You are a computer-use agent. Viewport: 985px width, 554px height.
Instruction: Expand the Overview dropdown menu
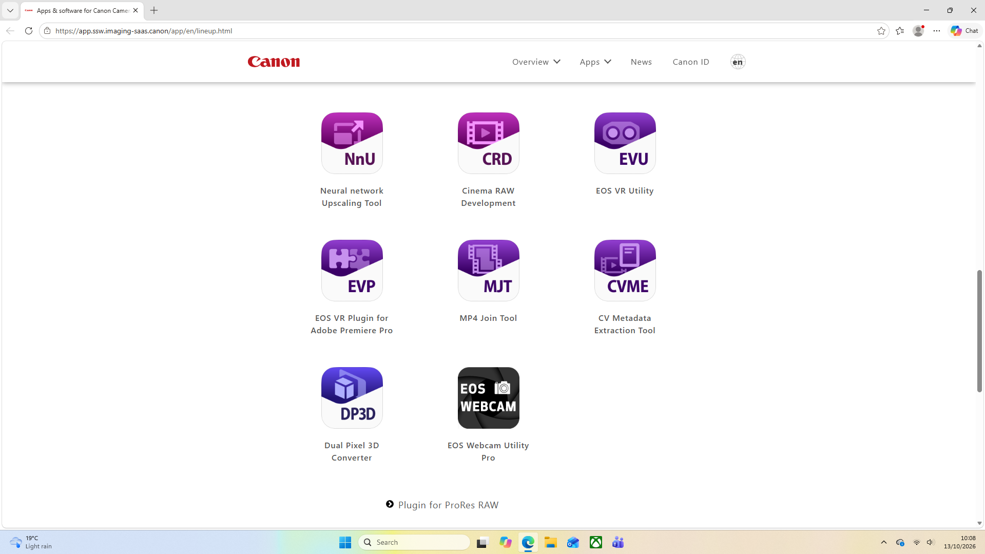pyautogui.click(x=536, y=62)
